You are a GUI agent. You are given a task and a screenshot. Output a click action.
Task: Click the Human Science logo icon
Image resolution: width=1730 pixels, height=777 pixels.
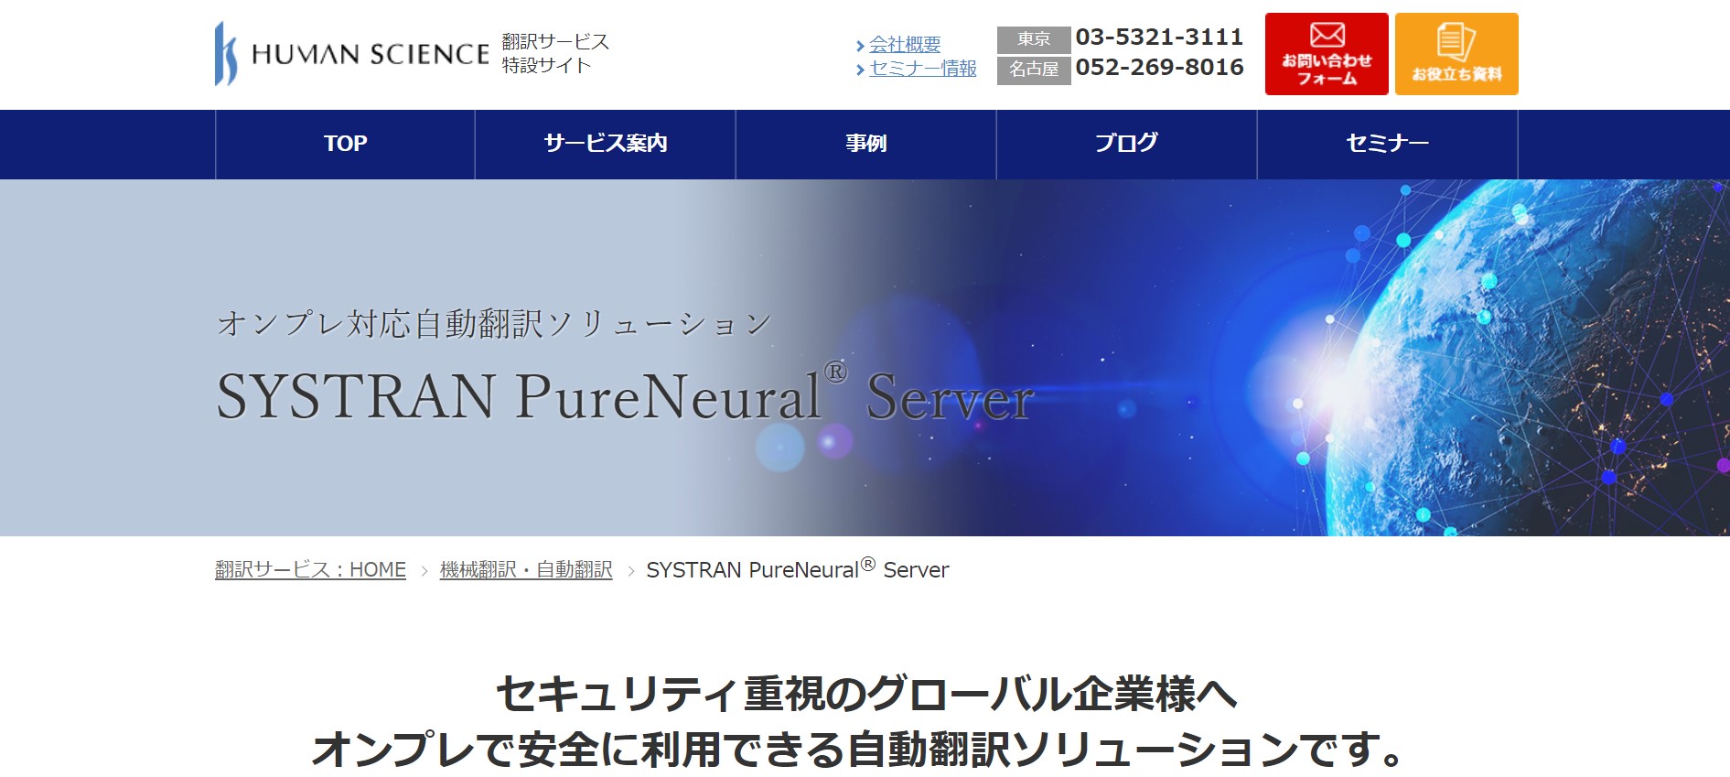[x=225, y=54]
